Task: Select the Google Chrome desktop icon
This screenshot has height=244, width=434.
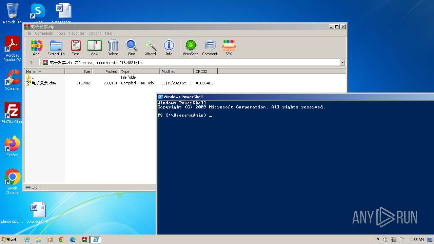Action: (12, 181)
